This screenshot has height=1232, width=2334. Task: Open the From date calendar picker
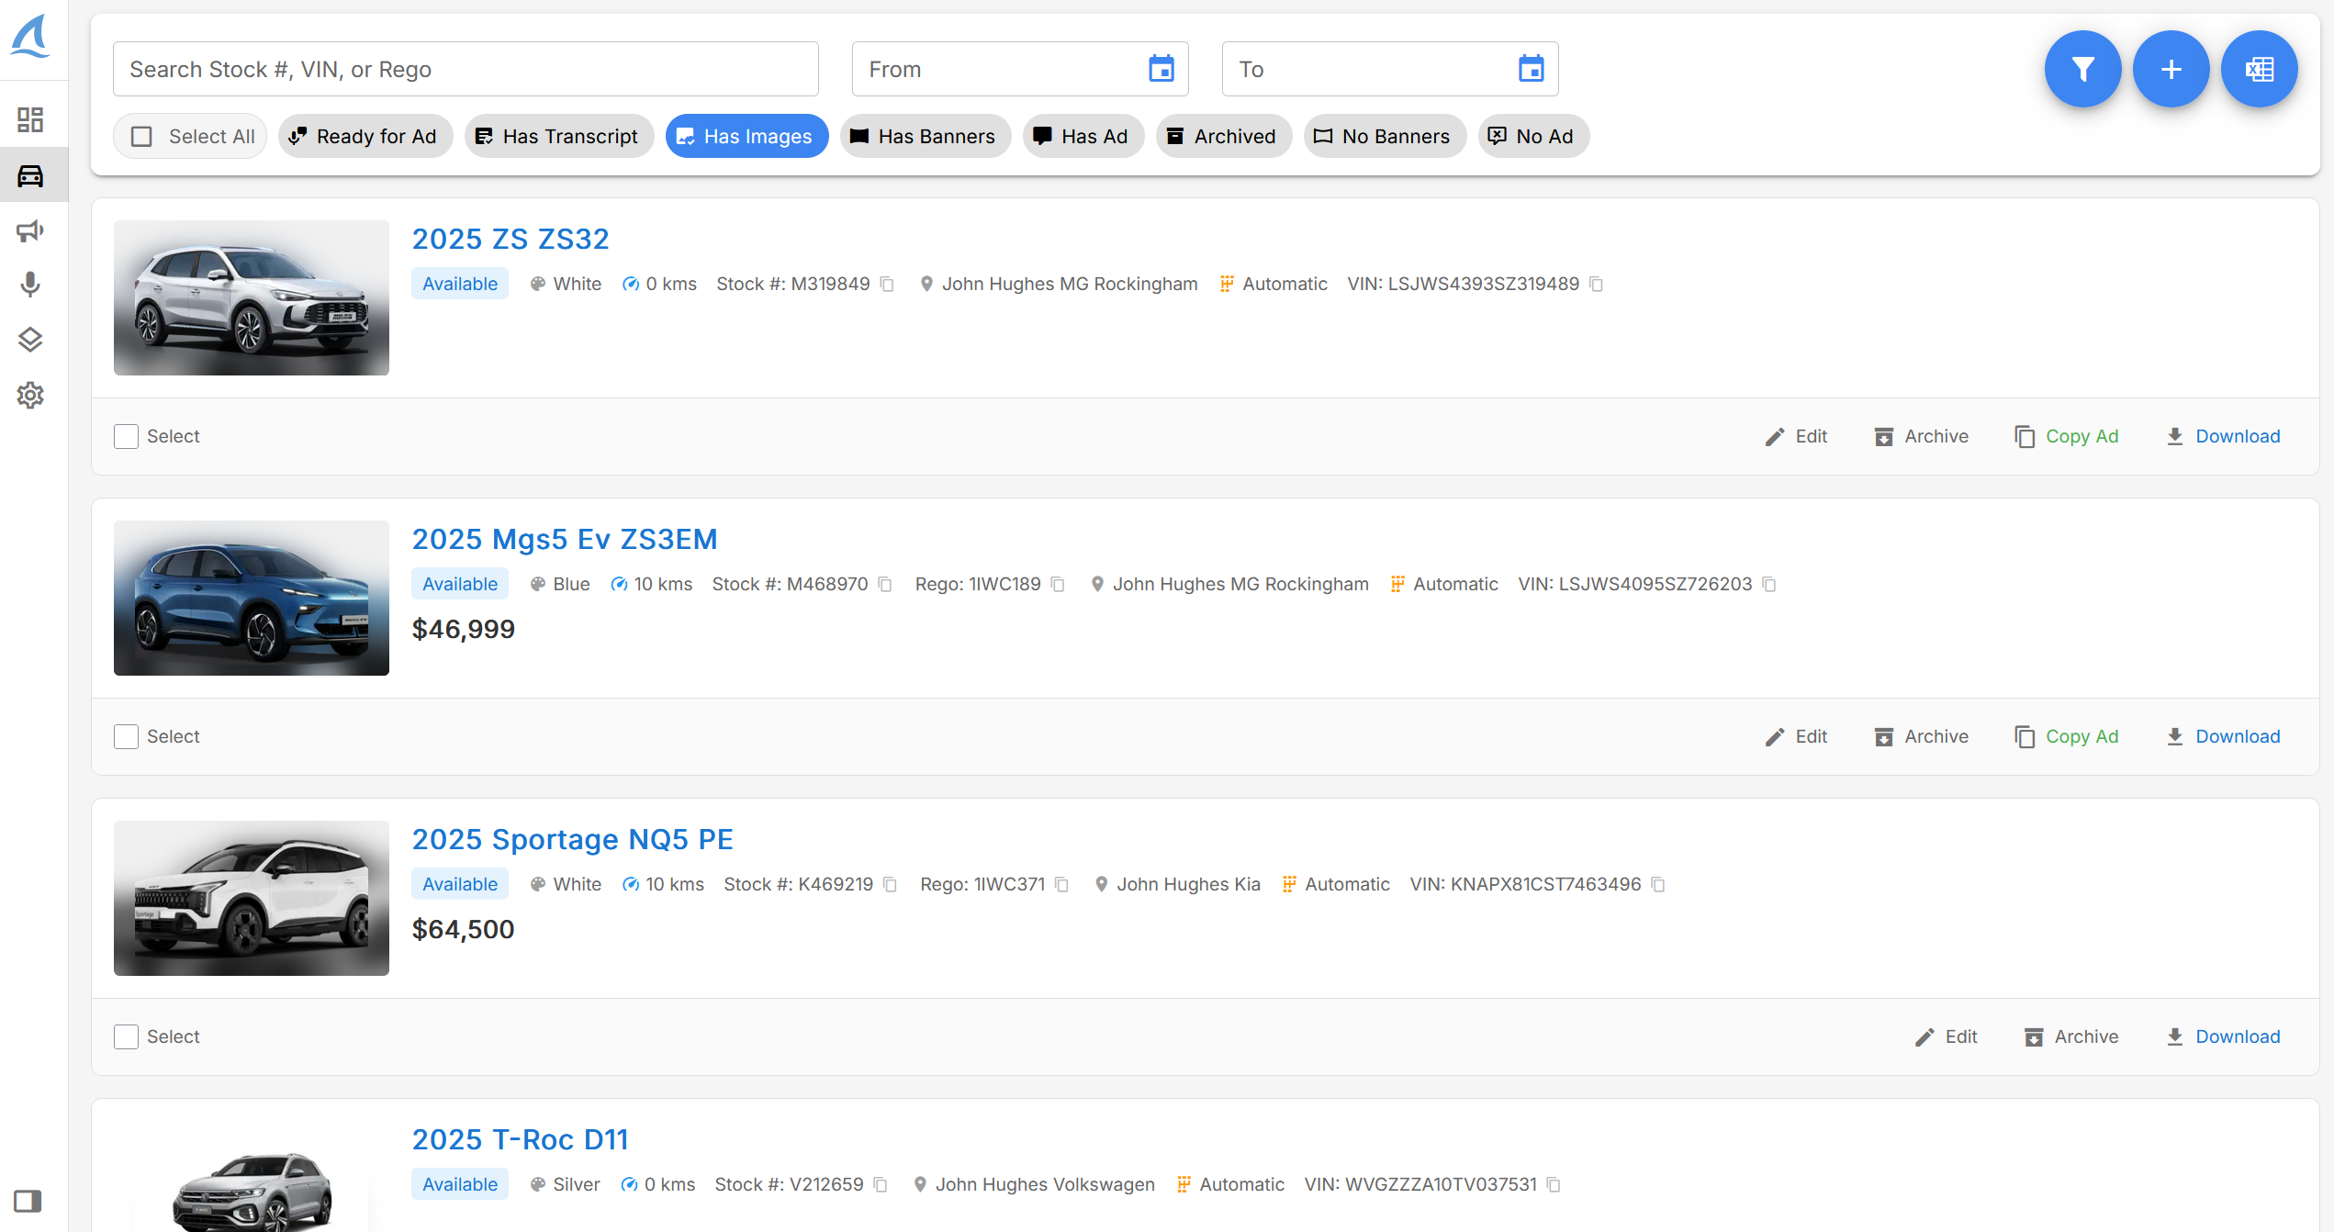1161,68
